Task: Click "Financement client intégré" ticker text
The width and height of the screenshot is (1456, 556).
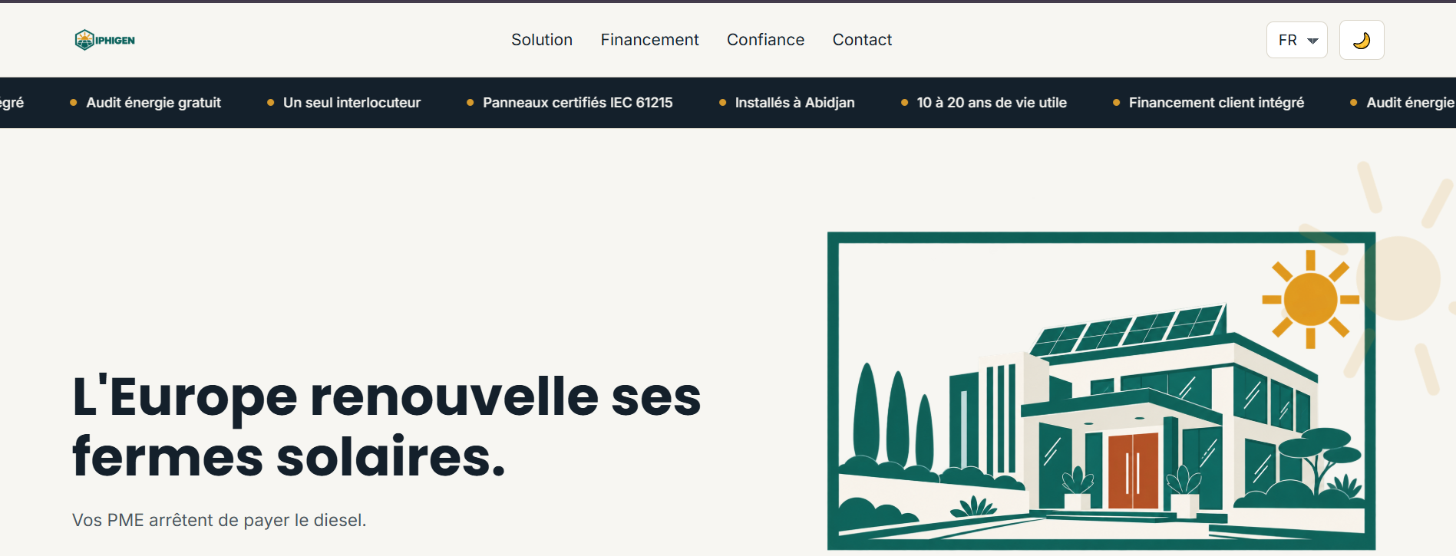Action: point(1217,103)
